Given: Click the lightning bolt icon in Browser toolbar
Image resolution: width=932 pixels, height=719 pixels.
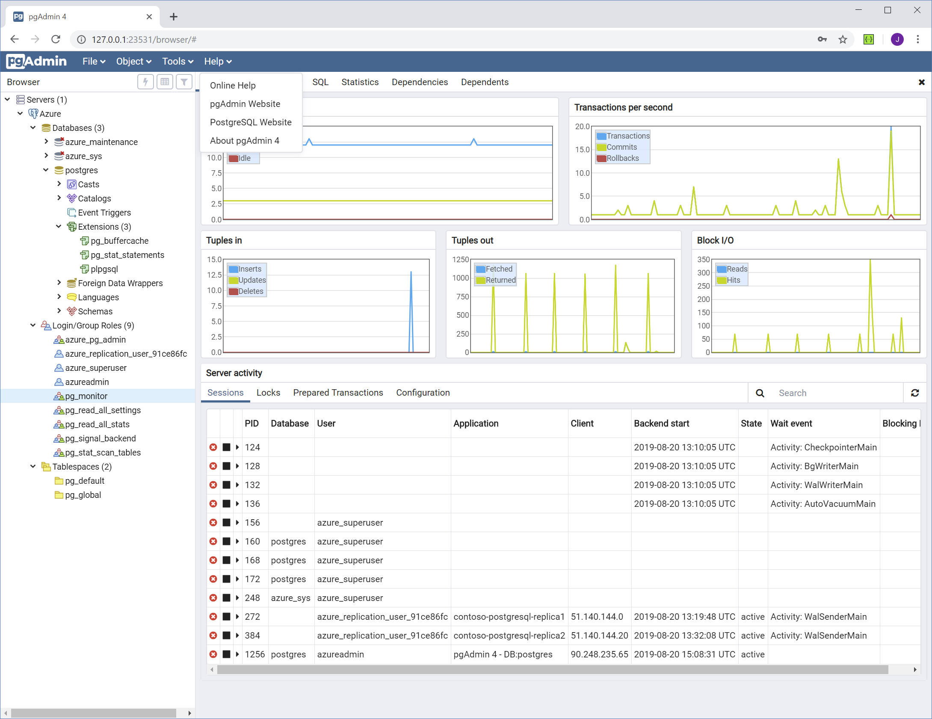Looking at the screenshot, I should pos(145,82).
